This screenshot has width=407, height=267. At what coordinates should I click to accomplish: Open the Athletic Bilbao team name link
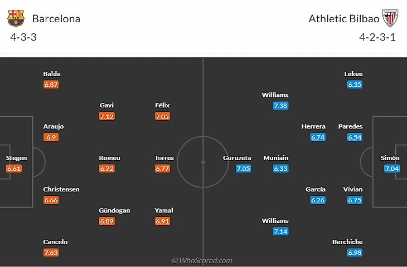pos(344,18)
